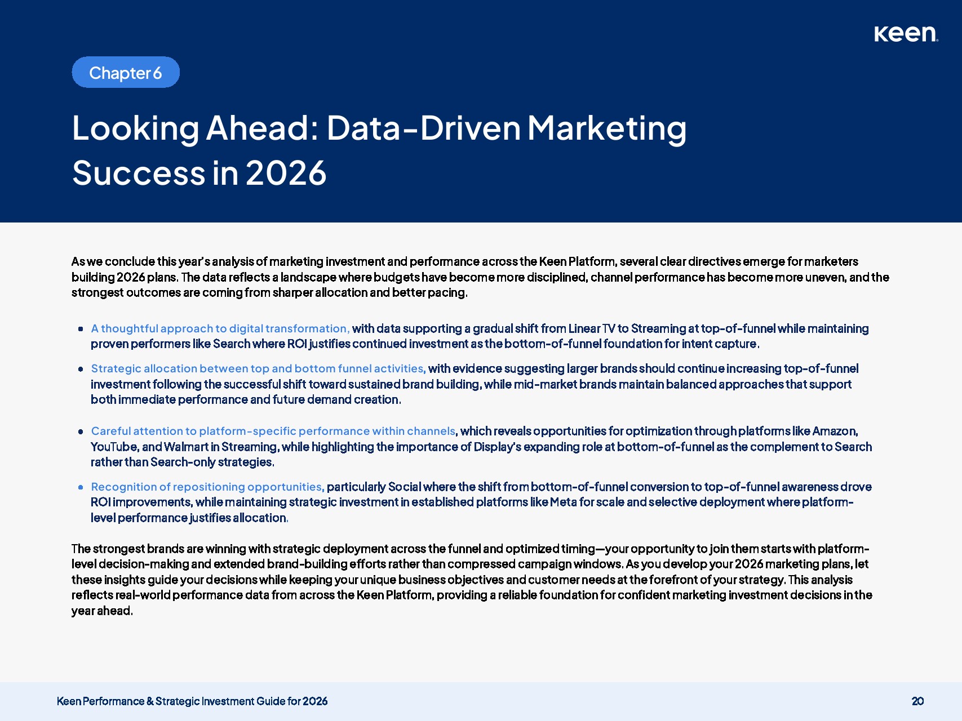Click the 'Success in 2026' title line
The image size is (962, 721).
point(199,173)
